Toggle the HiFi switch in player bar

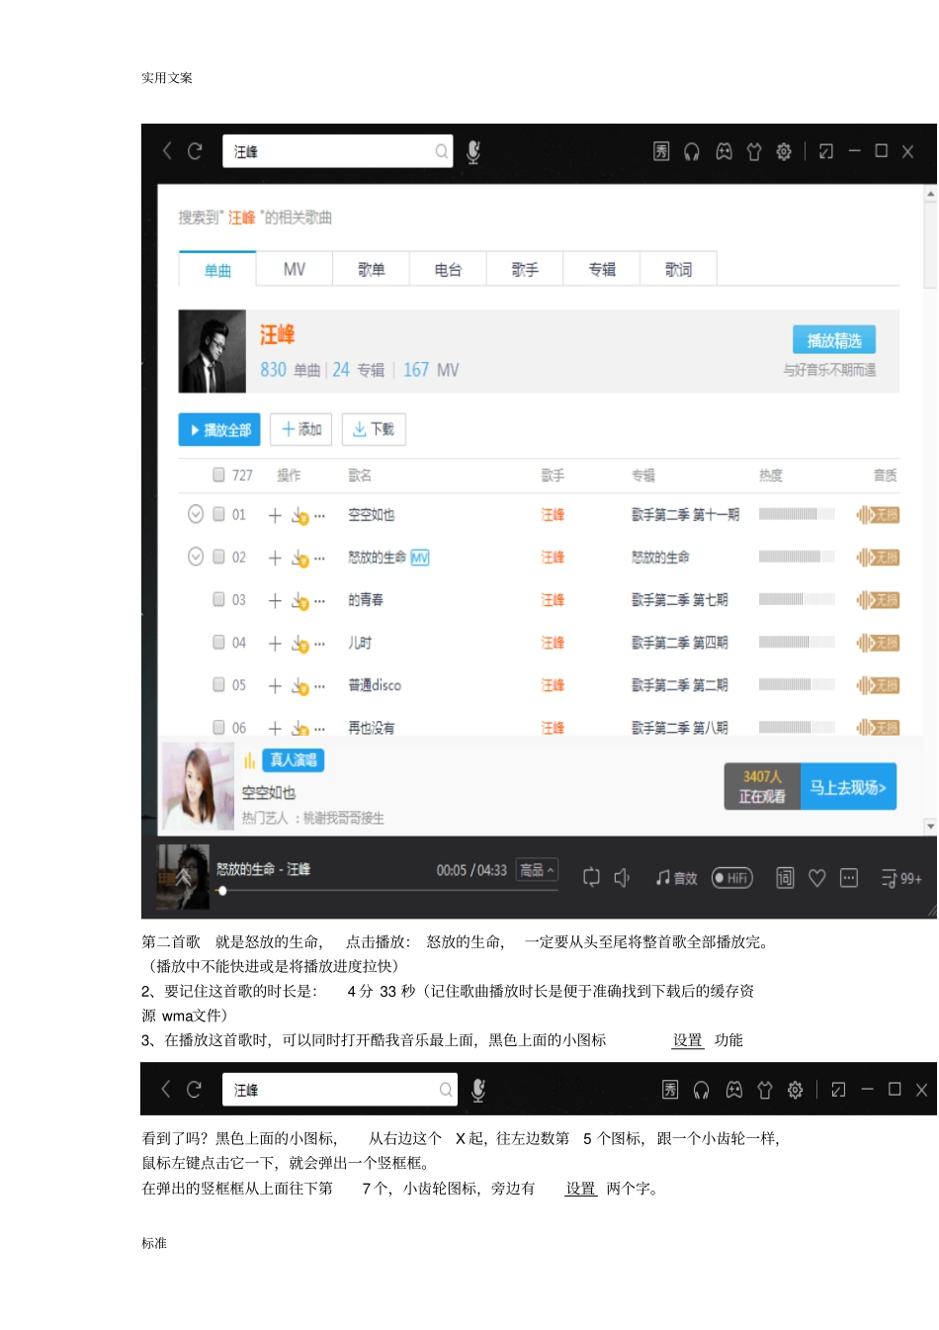click(732, 878)
